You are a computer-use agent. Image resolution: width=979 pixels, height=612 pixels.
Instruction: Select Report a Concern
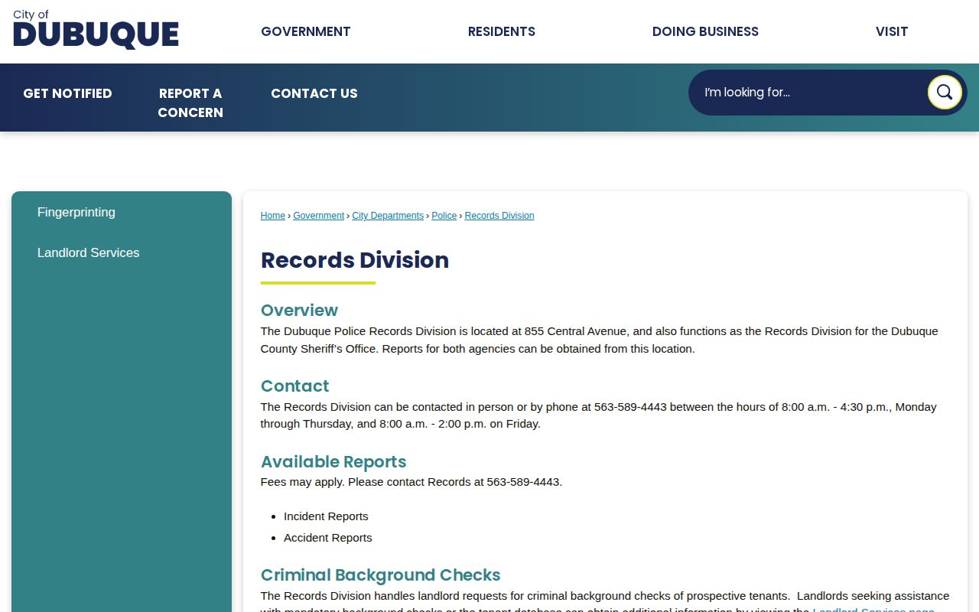click(190, 103)
